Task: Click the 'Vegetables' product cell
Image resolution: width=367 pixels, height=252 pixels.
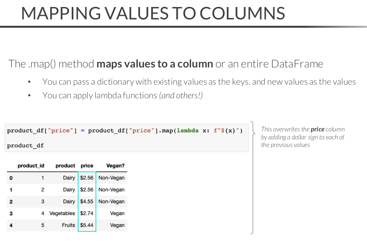Action: pyautogui.click(x=62, y=213)
